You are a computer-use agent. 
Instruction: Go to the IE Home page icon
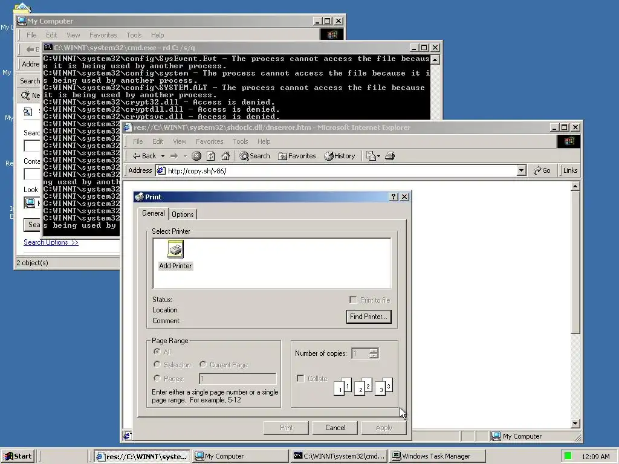click(x=225, y=156)
